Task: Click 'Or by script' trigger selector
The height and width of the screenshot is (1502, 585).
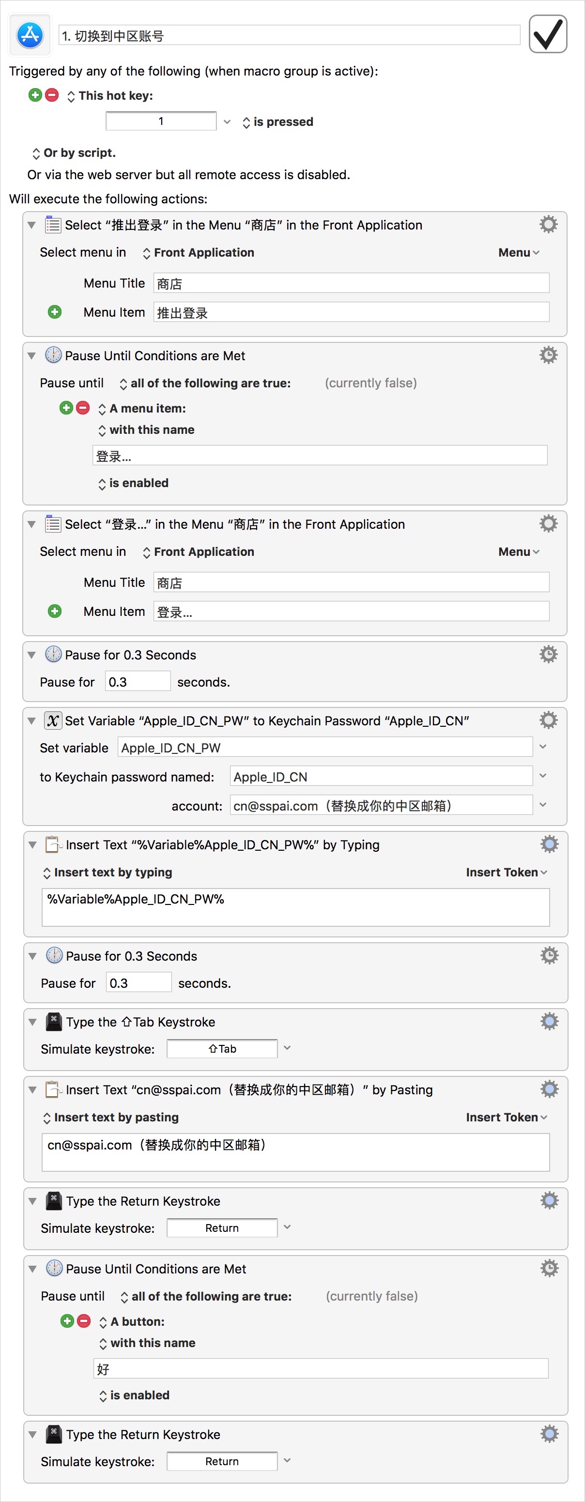Action: pyautogui.click(x=74, y=153)
